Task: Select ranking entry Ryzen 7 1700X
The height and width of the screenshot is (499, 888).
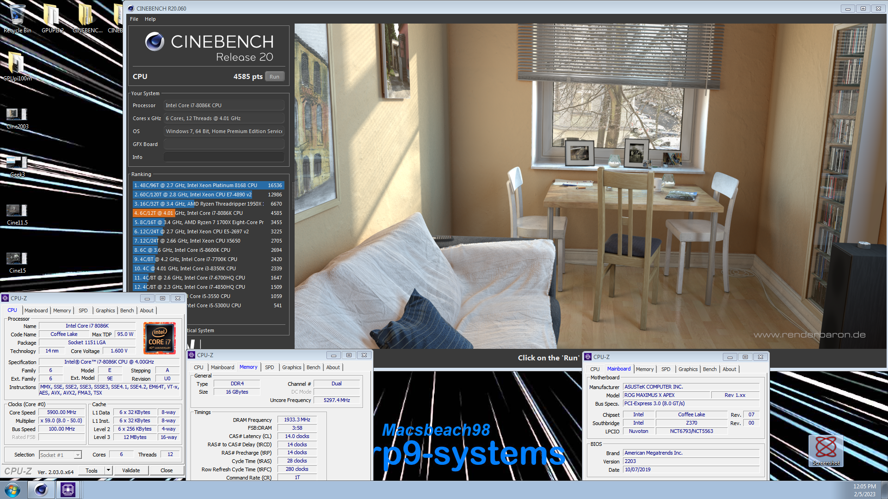Action: [x=208, y=222]
